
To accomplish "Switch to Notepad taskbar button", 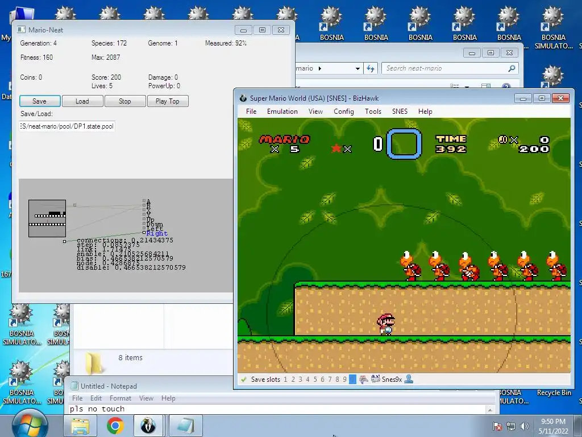I will tap(186, 426).
